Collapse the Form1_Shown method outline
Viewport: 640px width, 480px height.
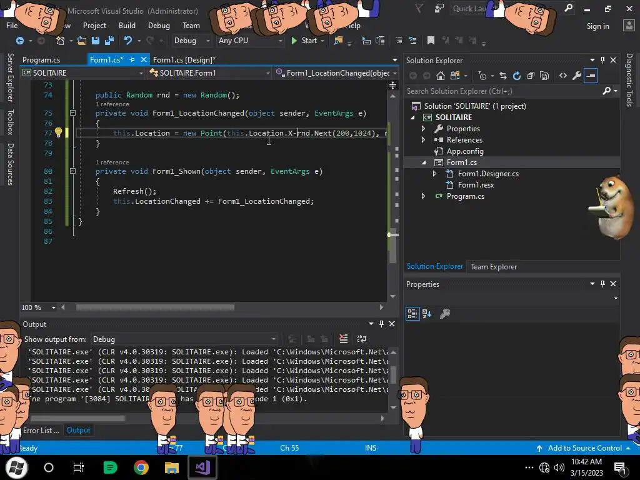click(x=72, y=171)
